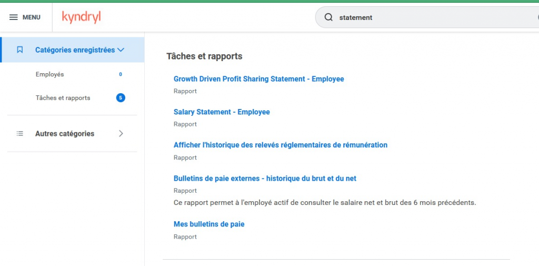Image resolution: width=539 pixels, height=266 pixels.
Task: Open Growth Driven Profit Sharing Statement report
Action: tap(259, 79)
